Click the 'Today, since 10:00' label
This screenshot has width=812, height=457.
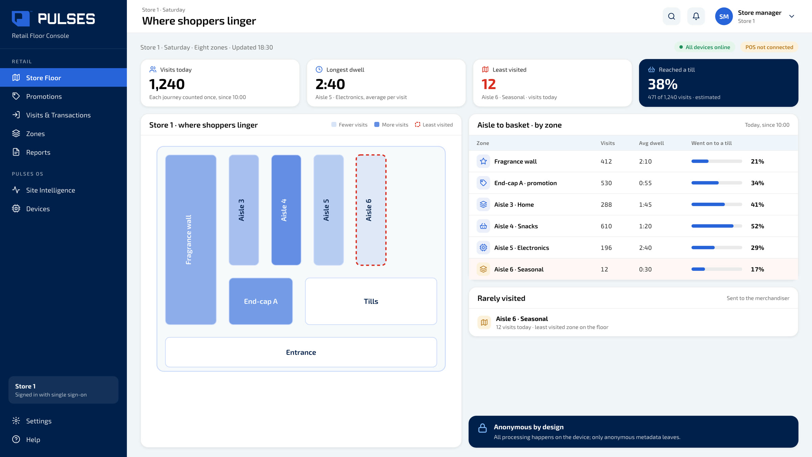[x=767, y=125]
